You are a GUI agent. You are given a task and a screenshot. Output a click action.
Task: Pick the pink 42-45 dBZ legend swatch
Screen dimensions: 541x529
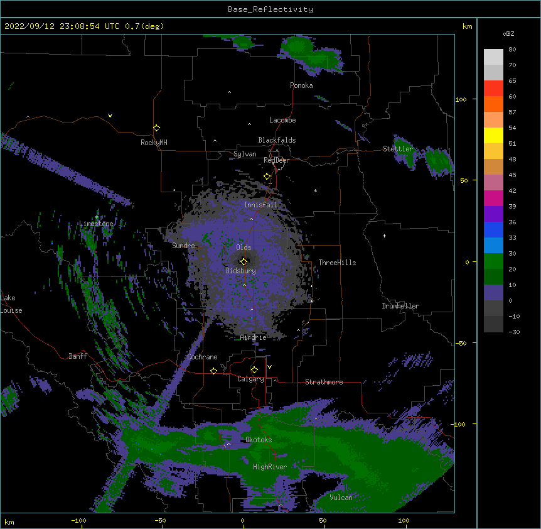(x=493, y=182)
